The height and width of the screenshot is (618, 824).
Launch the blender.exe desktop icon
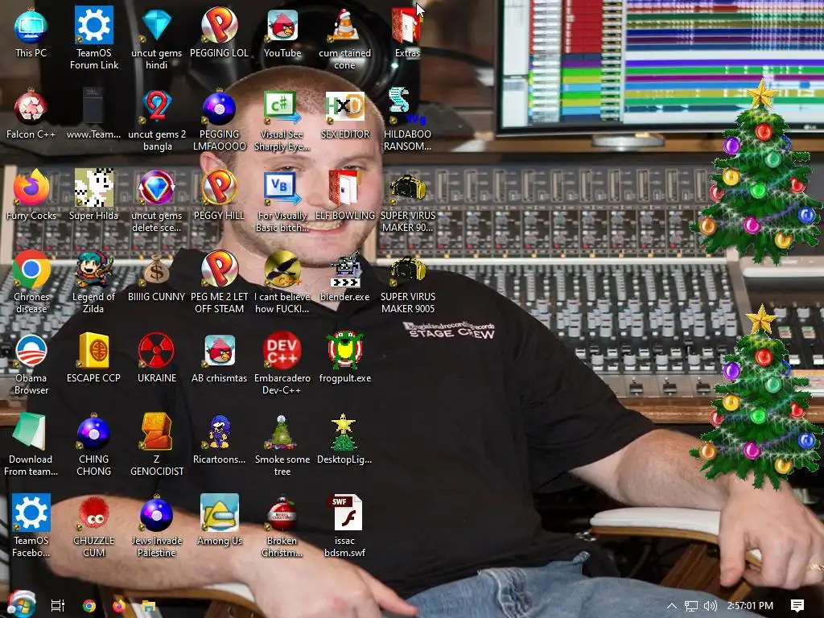coord(344,269)
